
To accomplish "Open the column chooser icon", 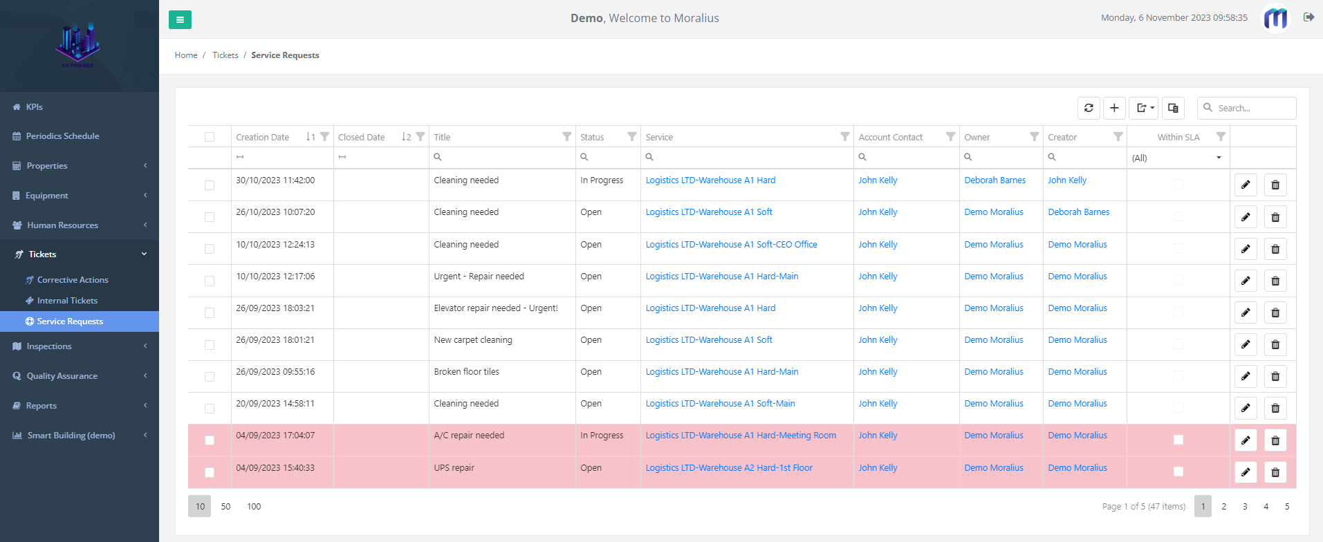I will [x=1173, y=108].
